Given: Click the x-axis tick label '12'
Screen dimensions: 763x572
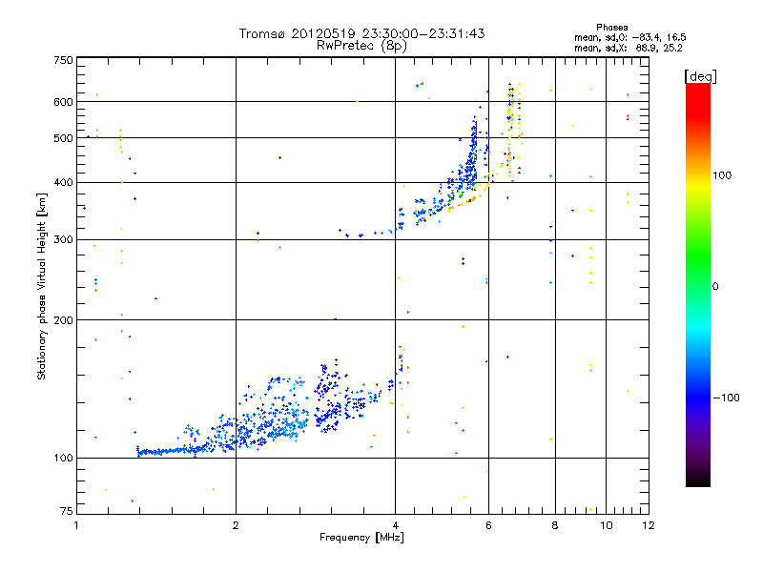Looking at the screenshot, I should click(649, 525).
